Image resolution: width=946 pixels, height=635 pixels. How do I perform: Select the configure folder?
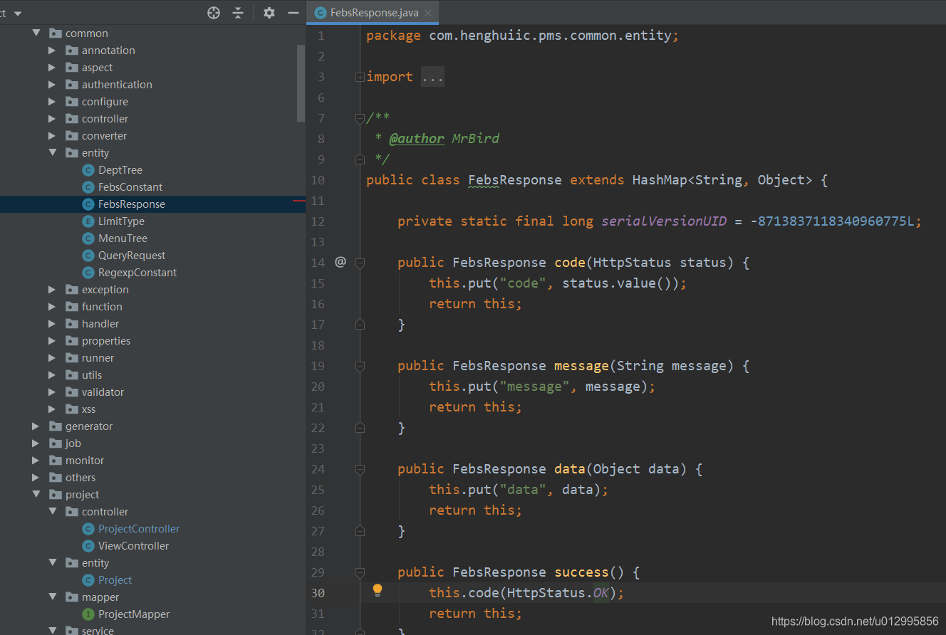coord(105,101)
